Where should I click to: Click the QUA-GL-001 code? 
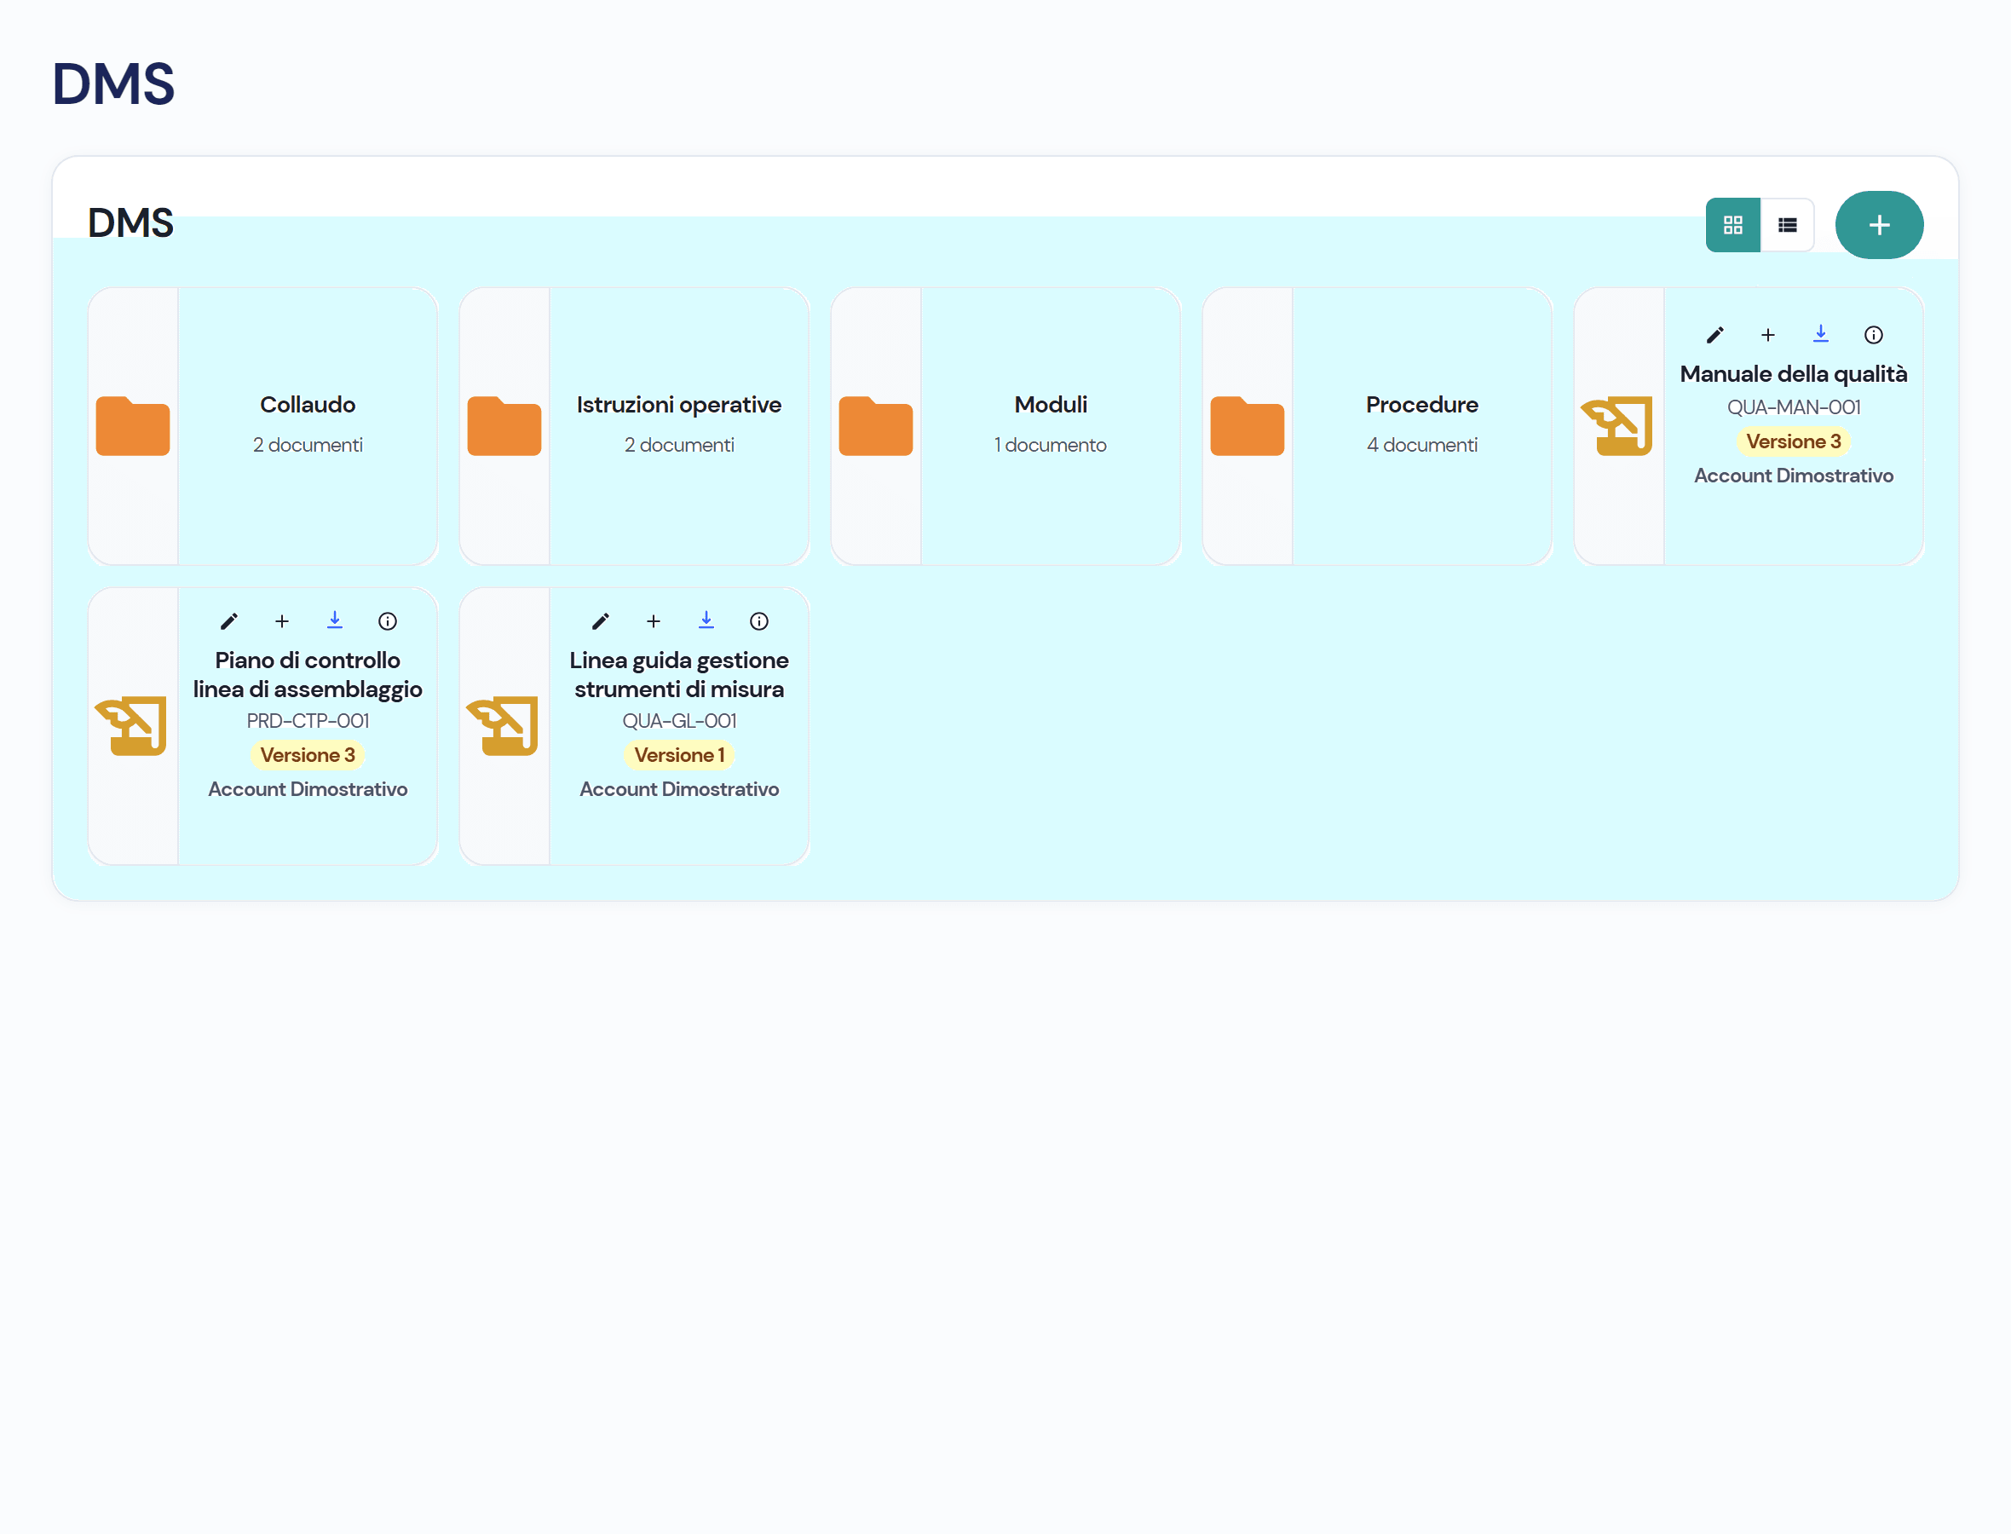click(679, 721)
